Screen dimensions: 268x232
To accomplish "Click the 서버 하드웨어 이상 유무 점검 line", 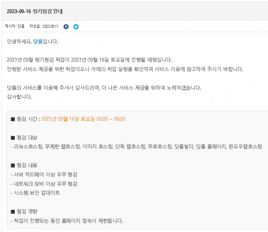I will click(44, 175).
